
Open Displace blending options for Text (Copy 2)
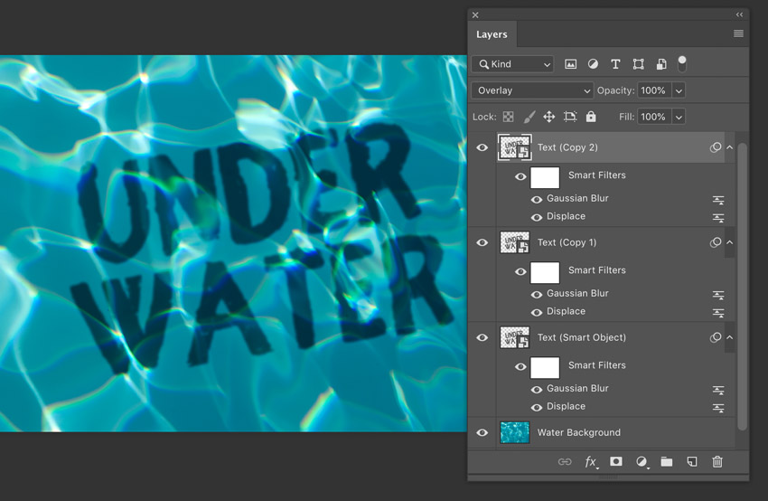click(x=718, y=218)
